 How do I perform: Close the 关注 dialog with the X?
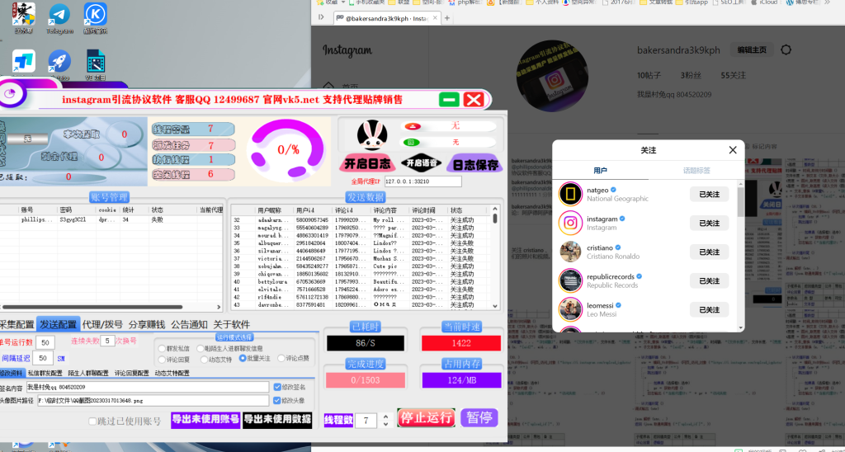click(x=732, y=150)
